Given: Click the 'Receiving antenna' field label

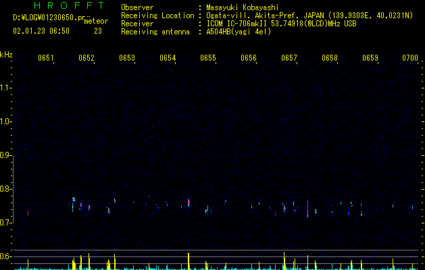Looking at the screenshot, I should [x=155, y=32].
